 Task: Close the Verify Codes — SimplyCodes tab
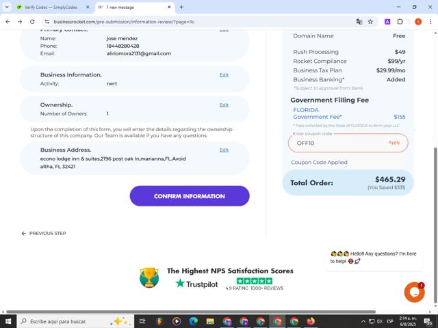(x=88, y=8)
